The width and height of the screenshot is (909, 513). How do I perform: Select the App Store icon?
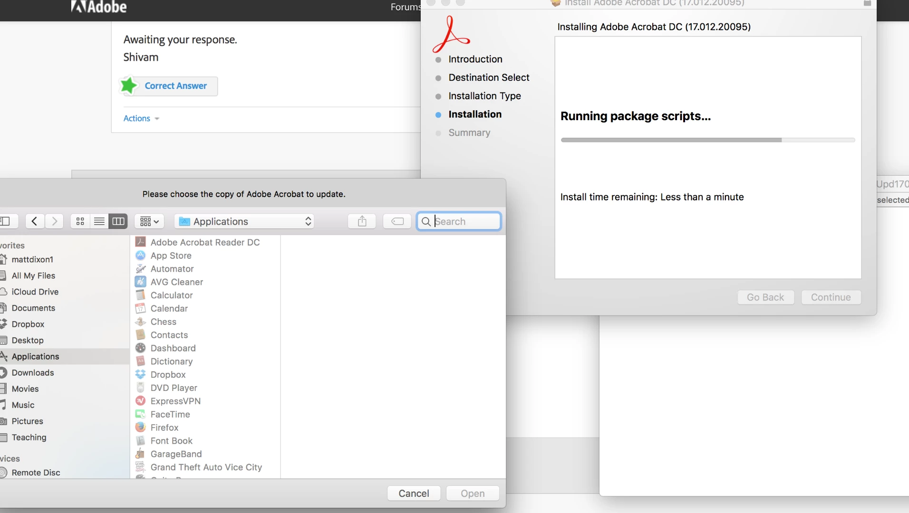140,256
